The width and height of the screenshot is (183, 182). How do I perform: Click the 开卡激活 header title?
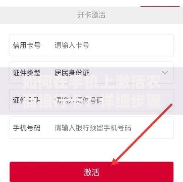91,15
